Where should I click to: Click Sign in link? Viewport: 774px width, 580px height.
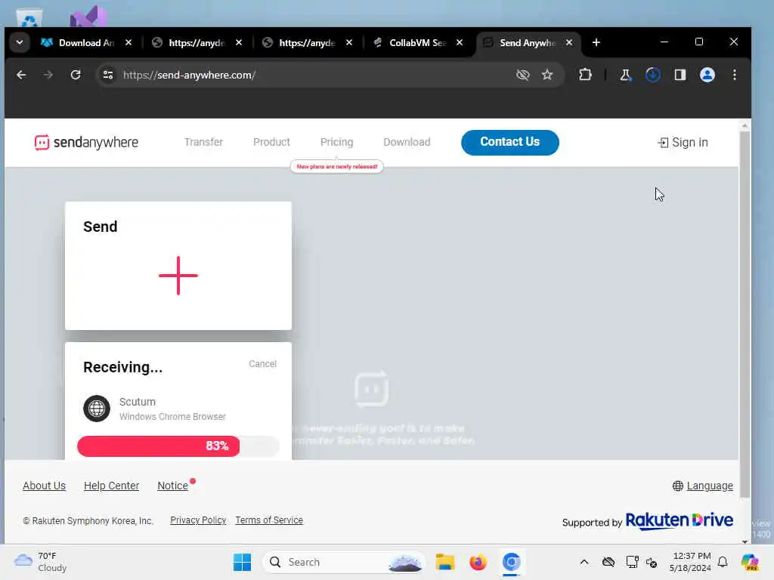coord(683,143)
